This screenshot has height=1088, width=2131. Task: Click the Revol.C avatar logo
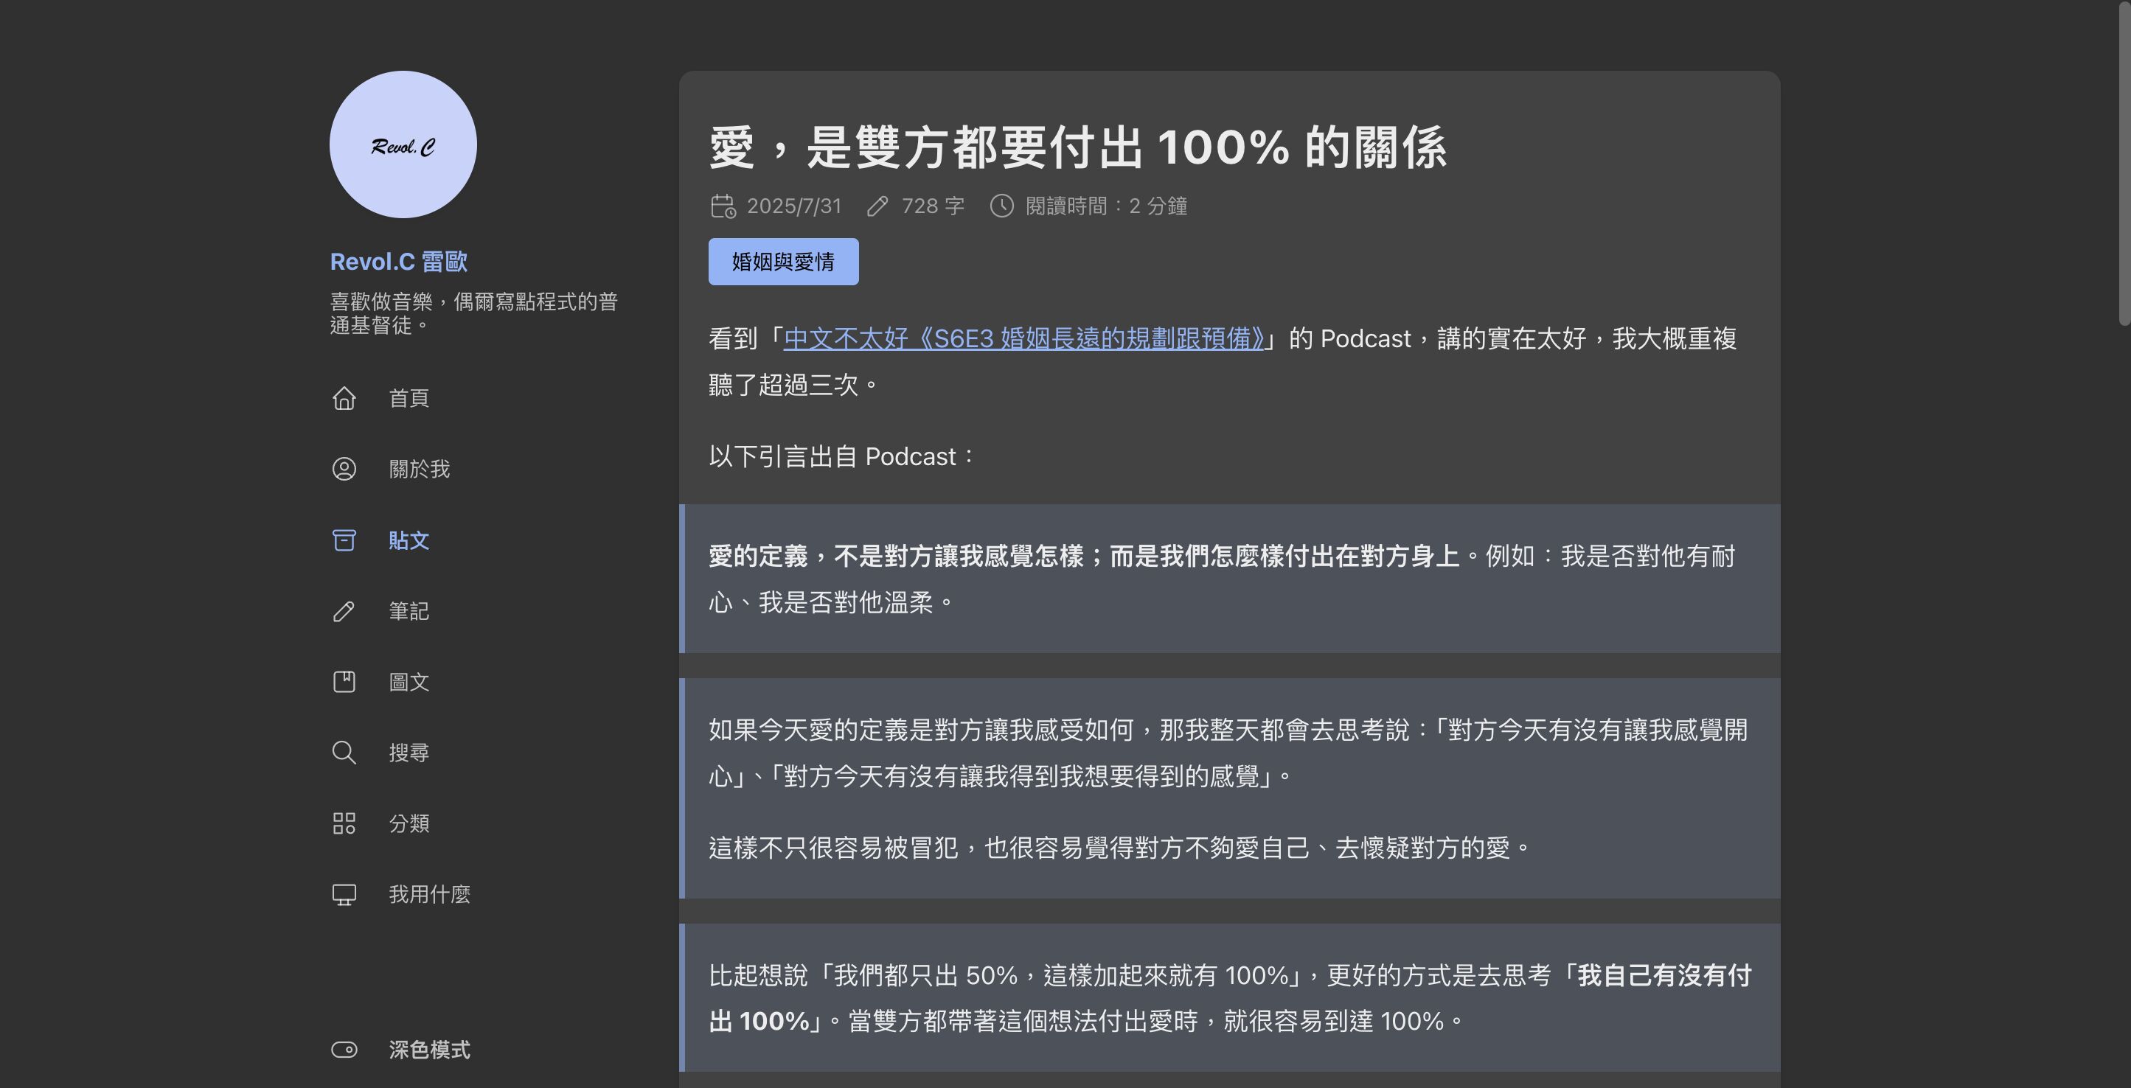[x=403, y=144]
